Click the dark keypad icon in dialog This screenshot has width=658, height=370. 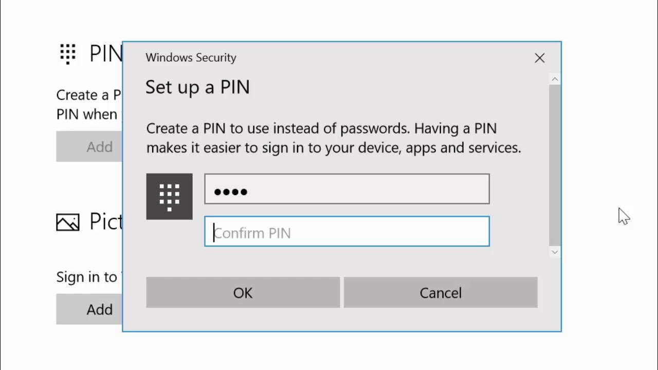coord(169,197)
